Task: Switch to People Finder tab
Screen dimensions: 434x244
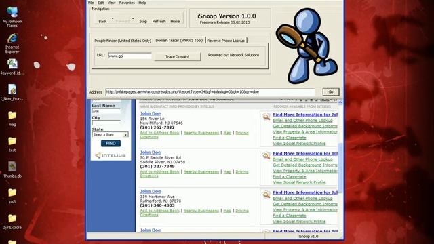Action: coord(123,41)
